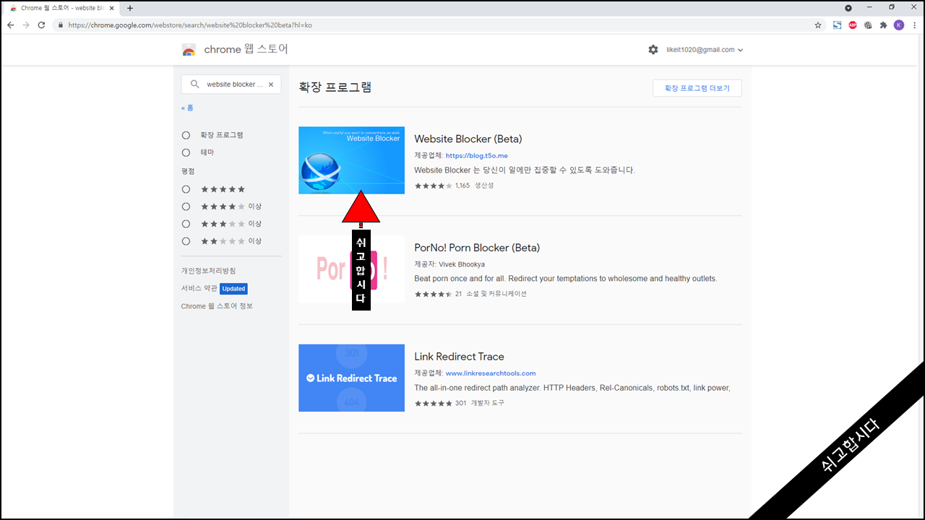Image resolution: width=925 pixels, height=520 pixels.
Task: Open 개인정보처리방침 link
Action: point(208,271)
